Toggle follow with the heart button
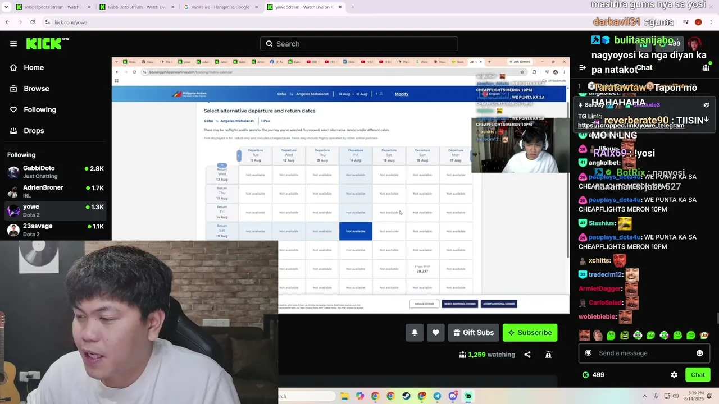Viewport: 719px width, 404px height. click(435, 333)
